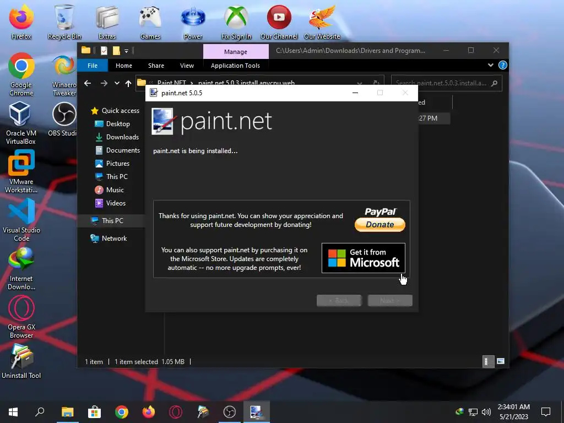Open the Uninstall Tool desktop shortcut

[21, 361]
